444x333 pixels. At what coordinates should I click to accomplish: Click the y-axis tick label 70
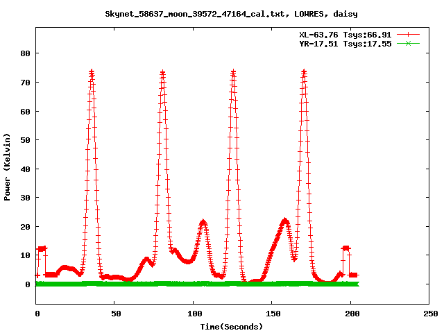25,83
